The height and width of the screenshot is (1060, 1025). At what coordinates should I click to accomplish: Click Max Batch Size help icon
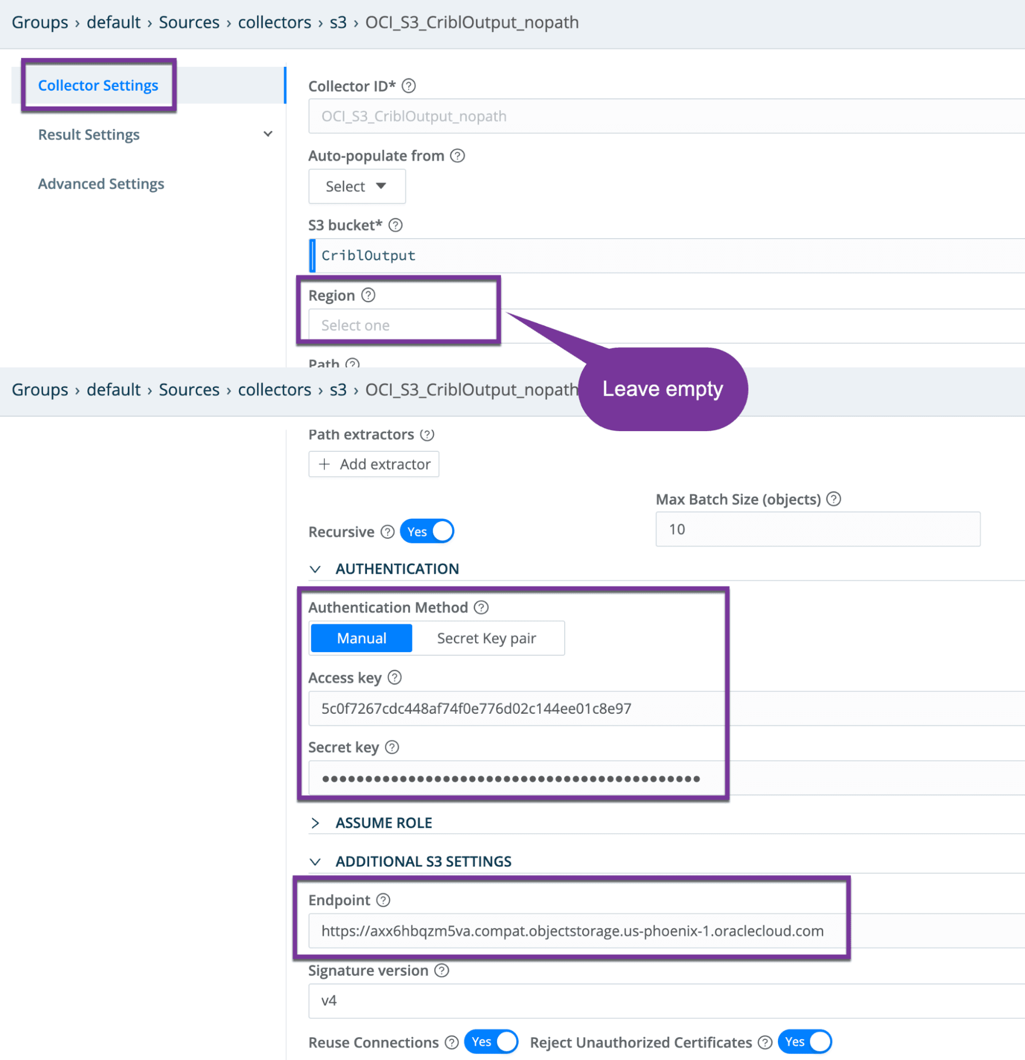834,499
